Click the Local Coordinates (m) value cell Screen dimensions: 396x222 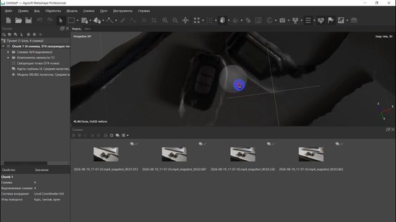coord(49,194)
